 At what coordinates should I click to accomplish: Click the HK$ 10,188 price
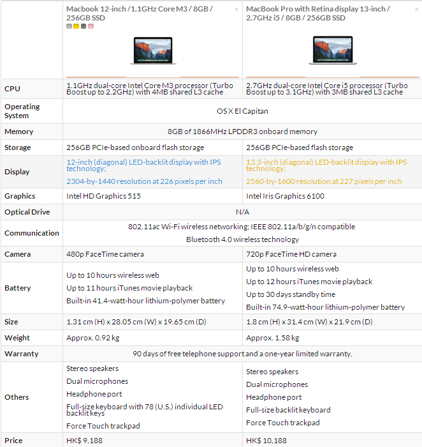(266, 441)
